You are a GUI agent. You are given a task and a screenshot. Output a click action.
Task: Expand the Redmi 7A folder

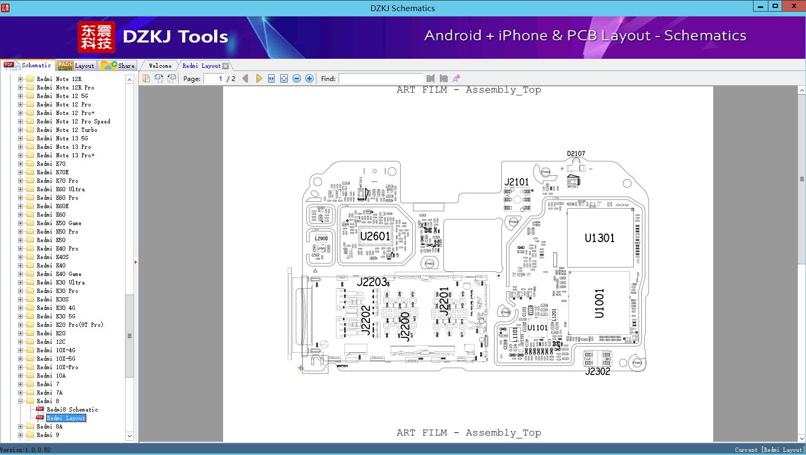[20, 392]
